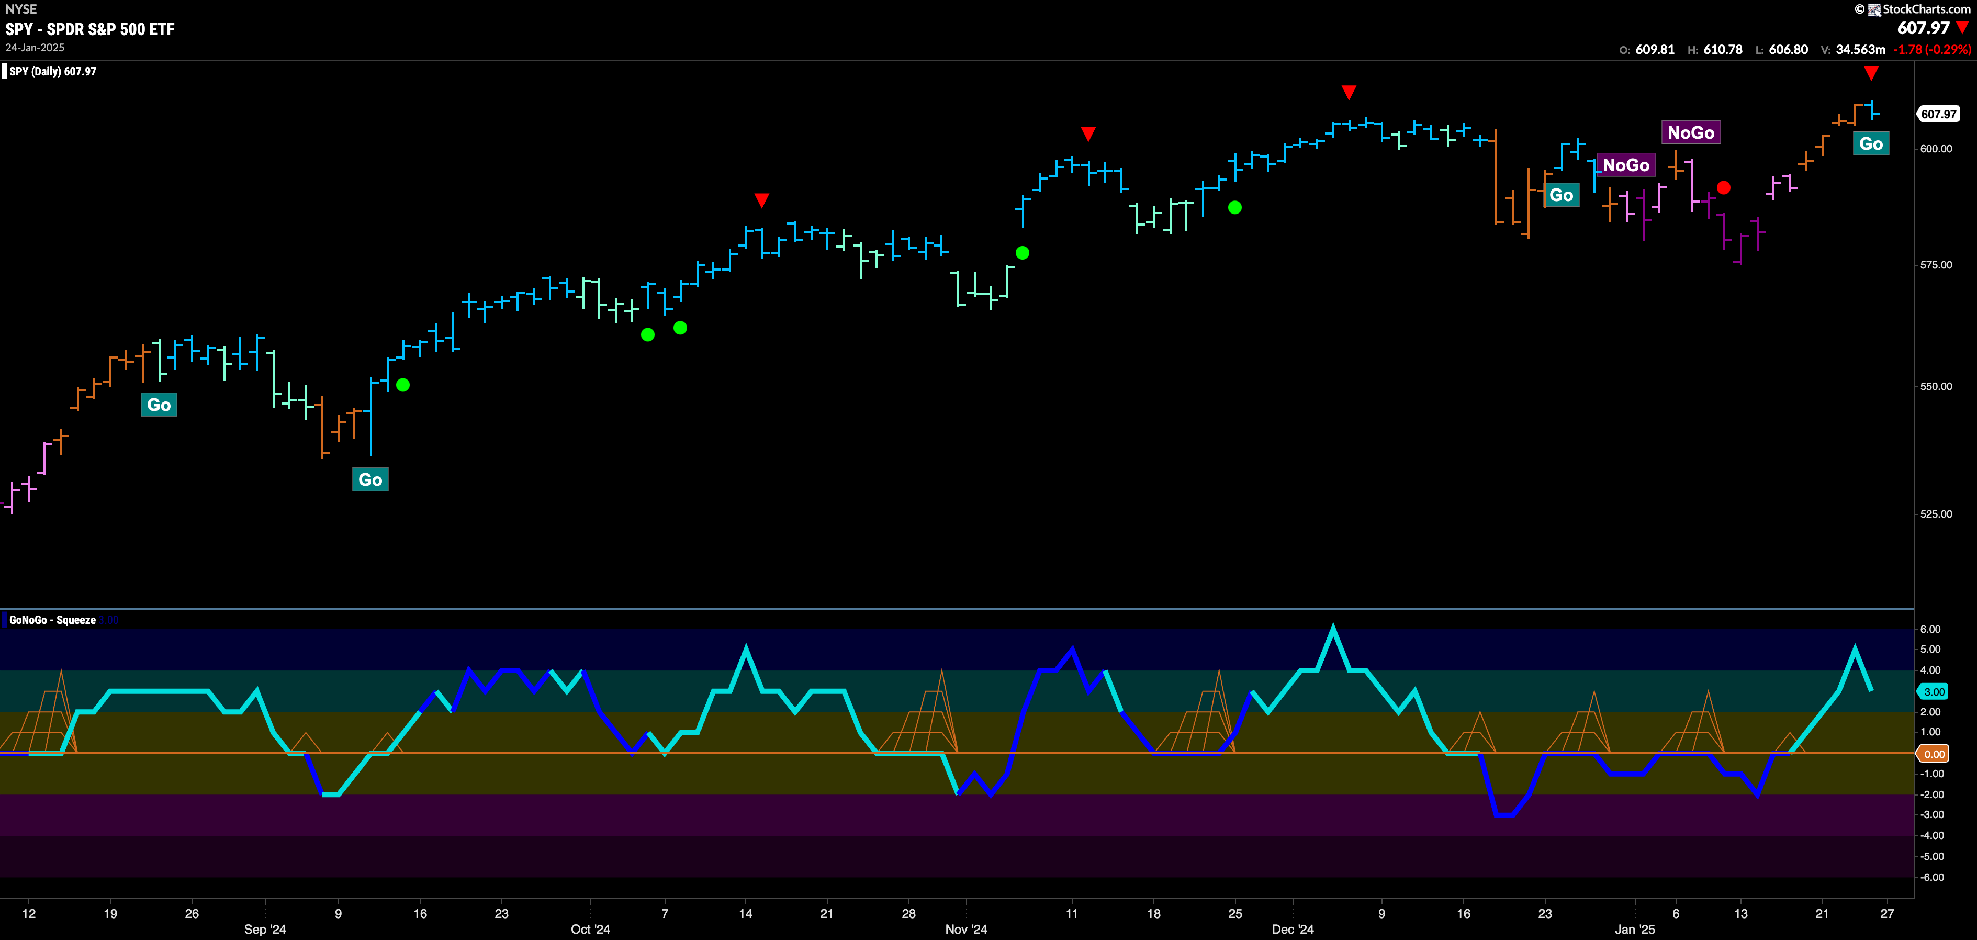1977x940 pixels.
Task: Click the orange 0.00 zero-line tag
Action: tap(1933, 754)
